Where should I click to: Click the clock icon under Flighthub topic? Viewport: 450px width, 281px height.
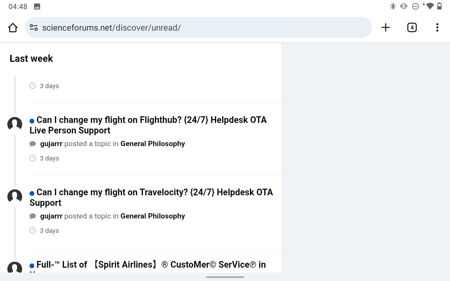(33, 158)
